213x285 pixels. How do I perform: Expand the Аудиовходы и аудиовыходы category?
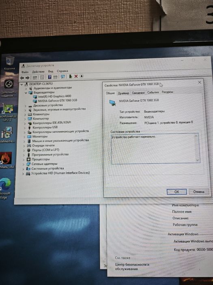[x=26, y=89]
